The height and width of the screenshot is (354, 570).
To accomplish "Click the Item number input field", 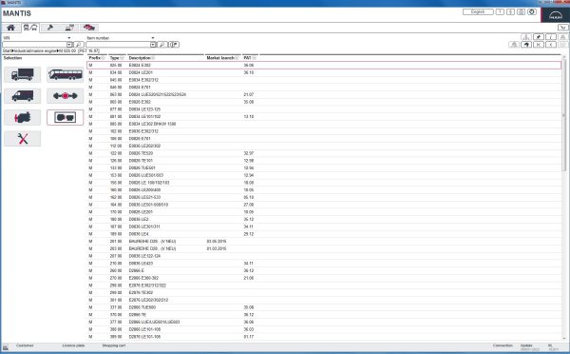I will click(118, 45).
